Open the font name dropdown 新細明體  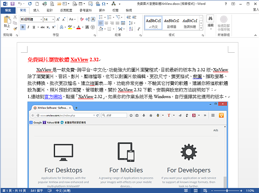point(41,19)
